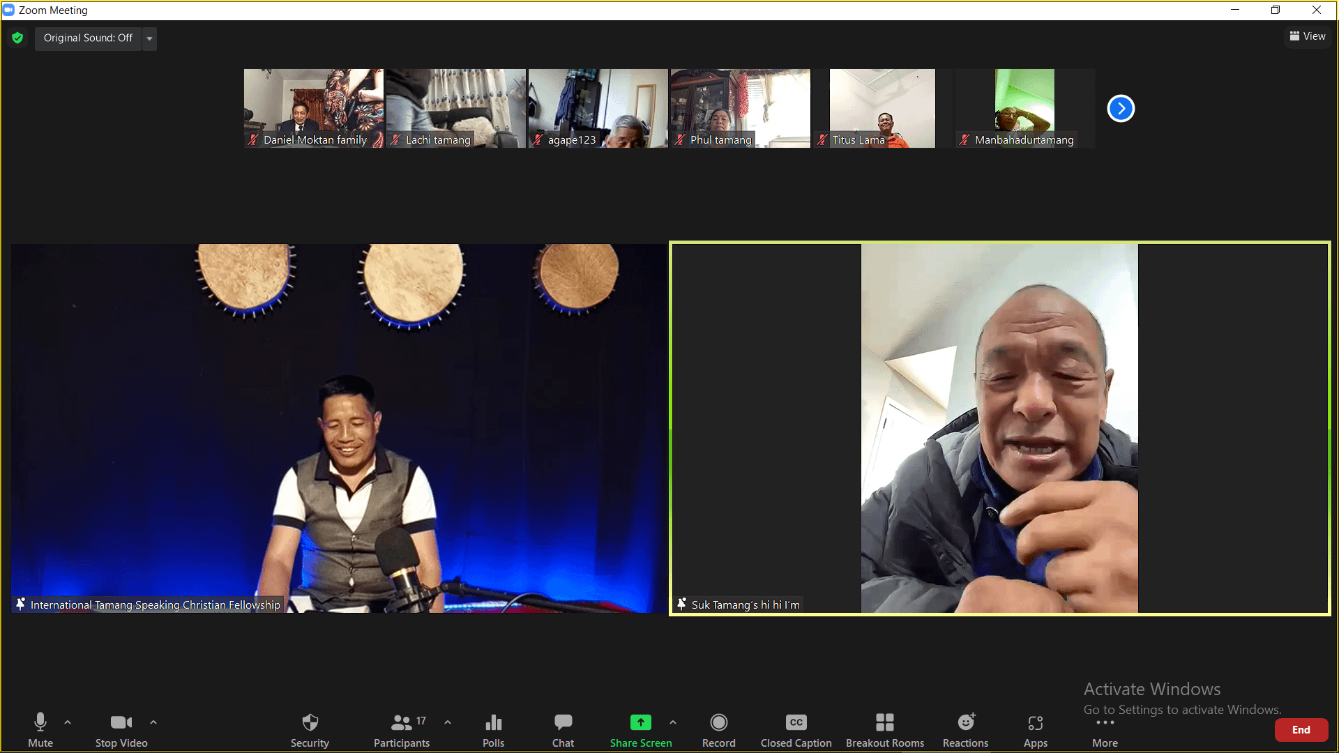Open the View layout menu
Viewport: 1339px width, 753px height.
click(x=1308, y=36)
